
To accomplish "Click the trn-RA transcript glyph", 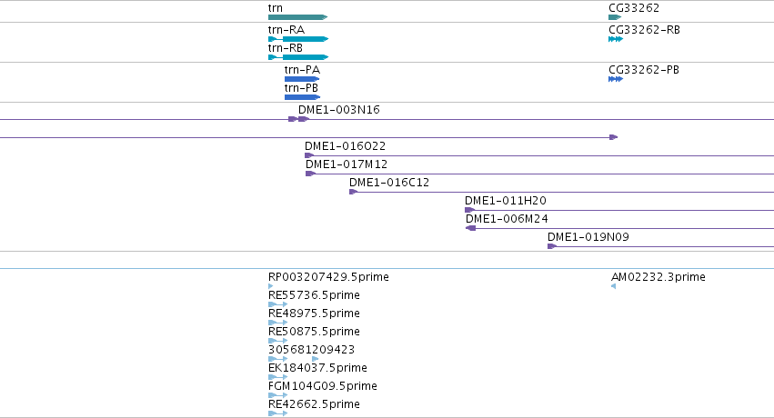I will click(x=298, y=39).
